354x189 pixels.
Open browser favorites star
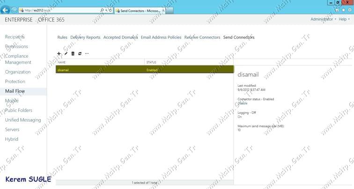[x=343, y=10]
